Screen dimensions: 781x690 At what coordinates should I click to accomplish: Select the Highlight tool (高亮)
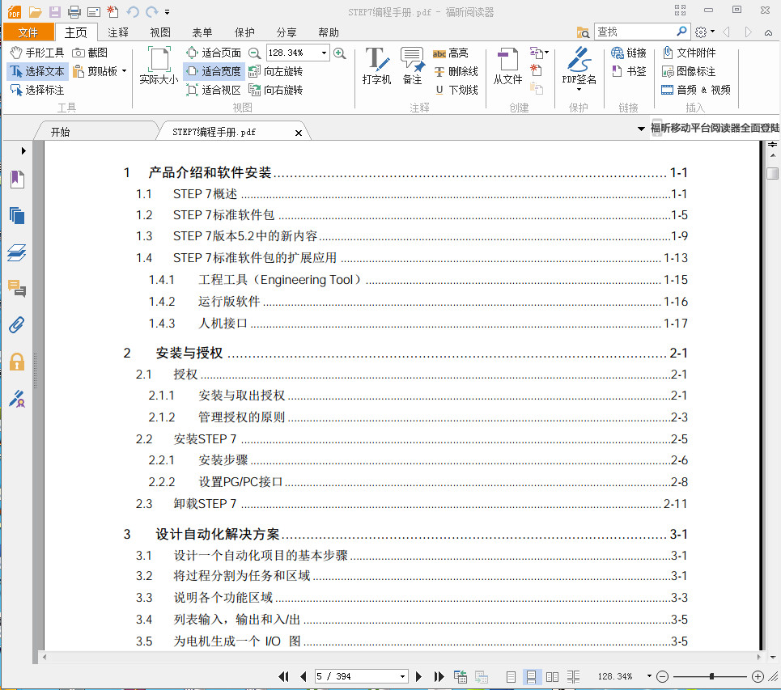click(x=452, y=53)
